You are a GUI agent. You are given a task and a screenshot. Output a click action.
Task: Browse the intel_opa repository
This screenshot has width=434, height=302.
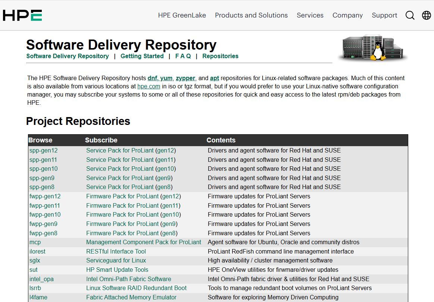(x=41, y=279)
